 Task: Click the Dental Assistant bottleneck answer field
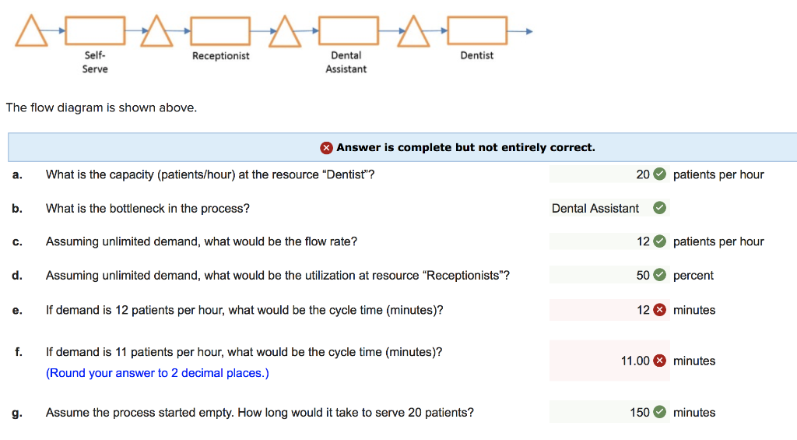point(595,208)
